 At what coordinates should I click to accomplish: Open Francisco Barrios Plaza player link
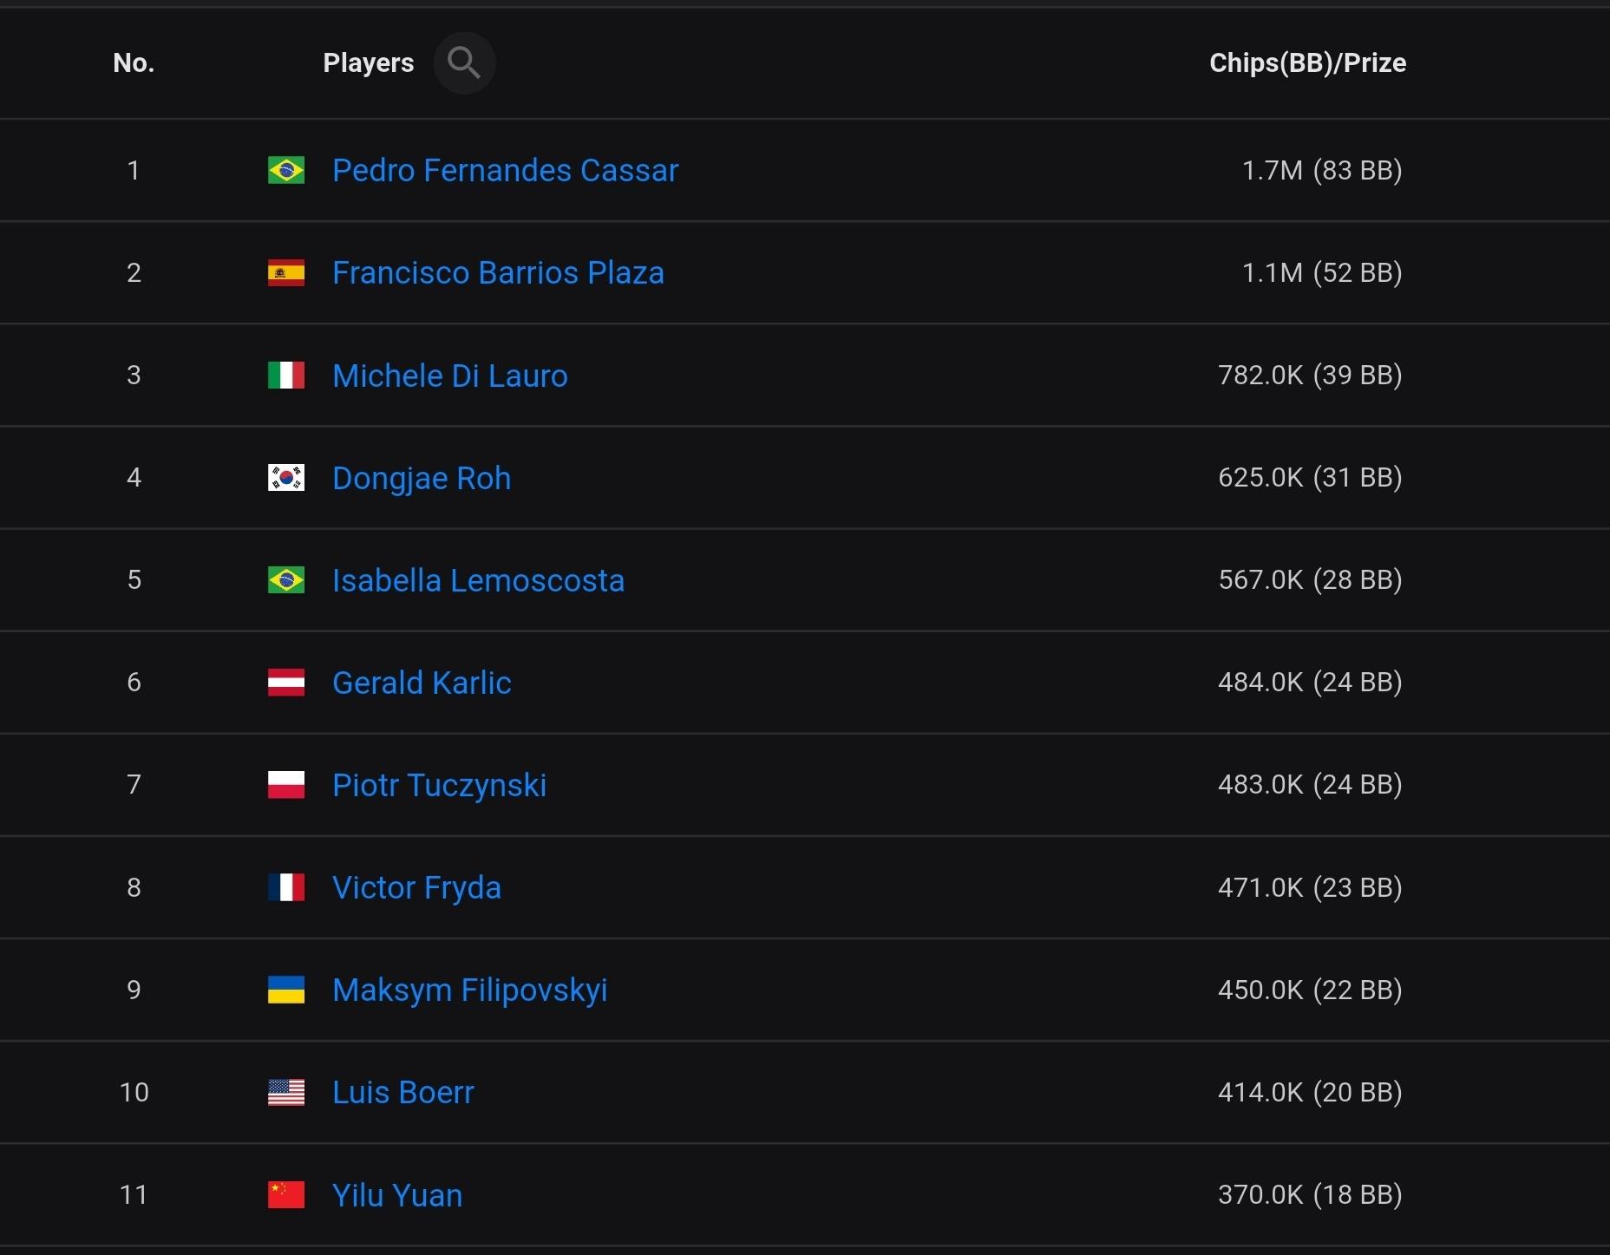[498, 273]
